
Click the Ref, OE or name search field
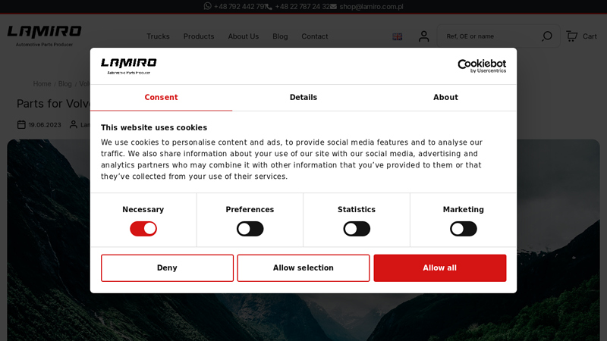click(x=489, y=36)
